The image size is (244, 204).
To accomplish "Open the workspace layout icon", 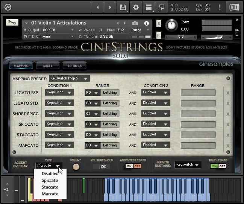I will tap(149, 7).
